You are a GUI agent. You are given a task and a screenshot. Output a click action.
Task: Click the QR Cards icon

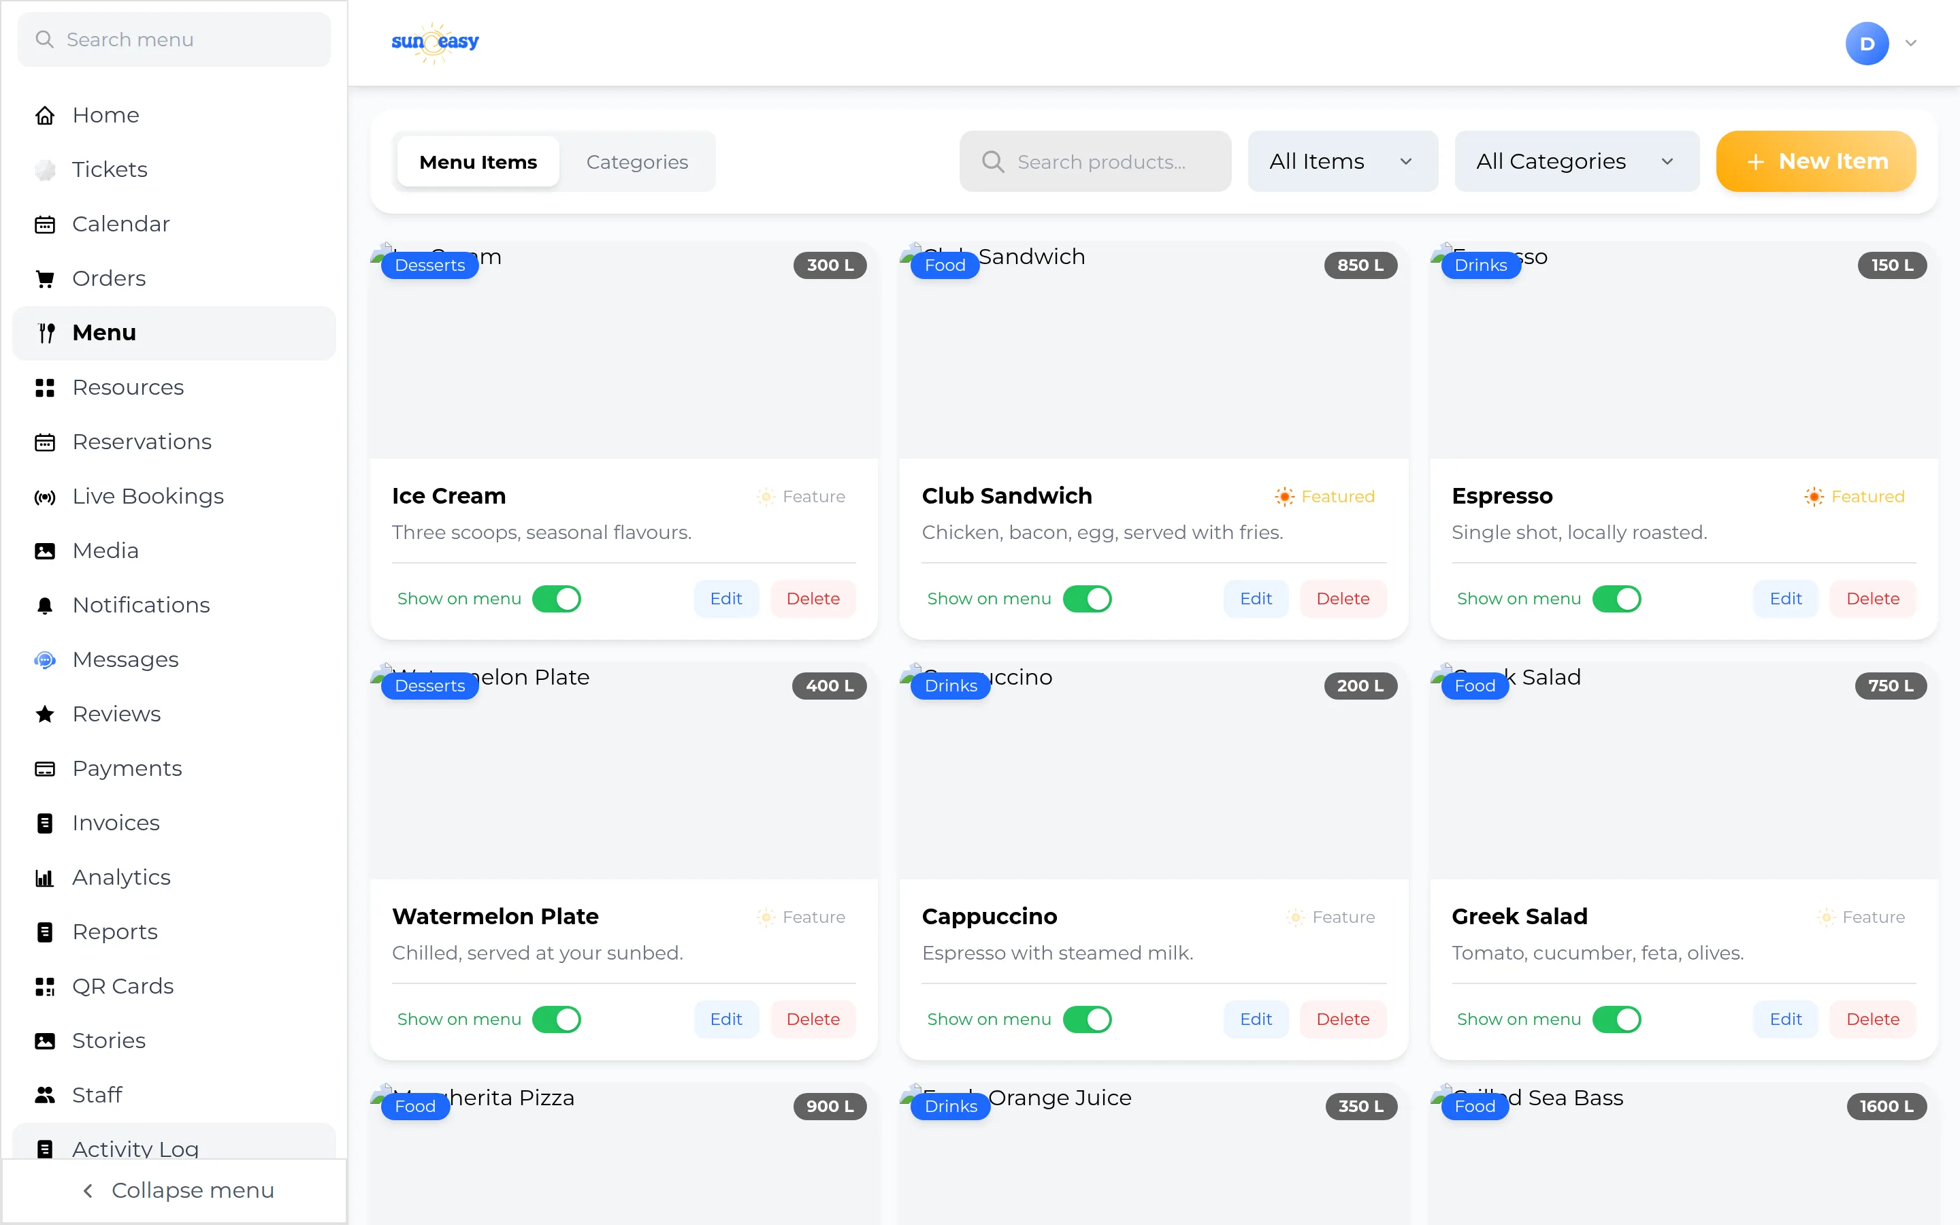click(46, 986)
